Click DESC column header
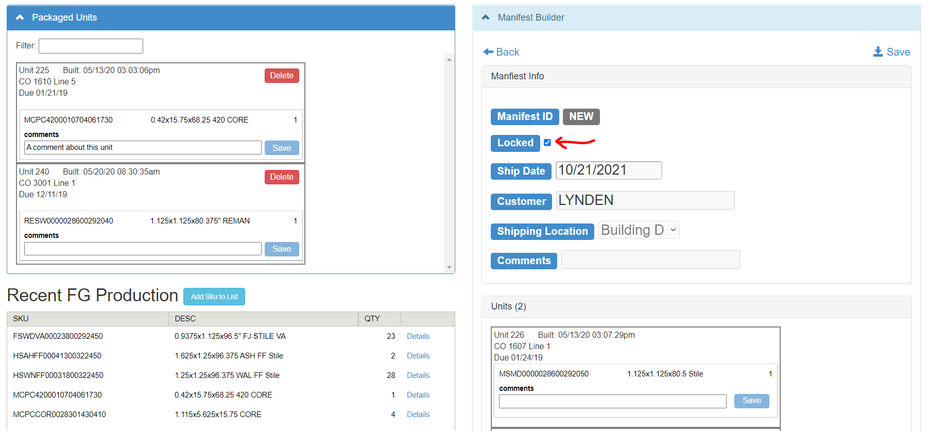The width and height of the screenshot is (928, 431). coord(263,319)
